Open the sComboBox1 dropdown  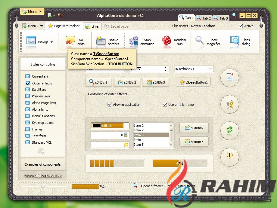[x=210, y=69]
